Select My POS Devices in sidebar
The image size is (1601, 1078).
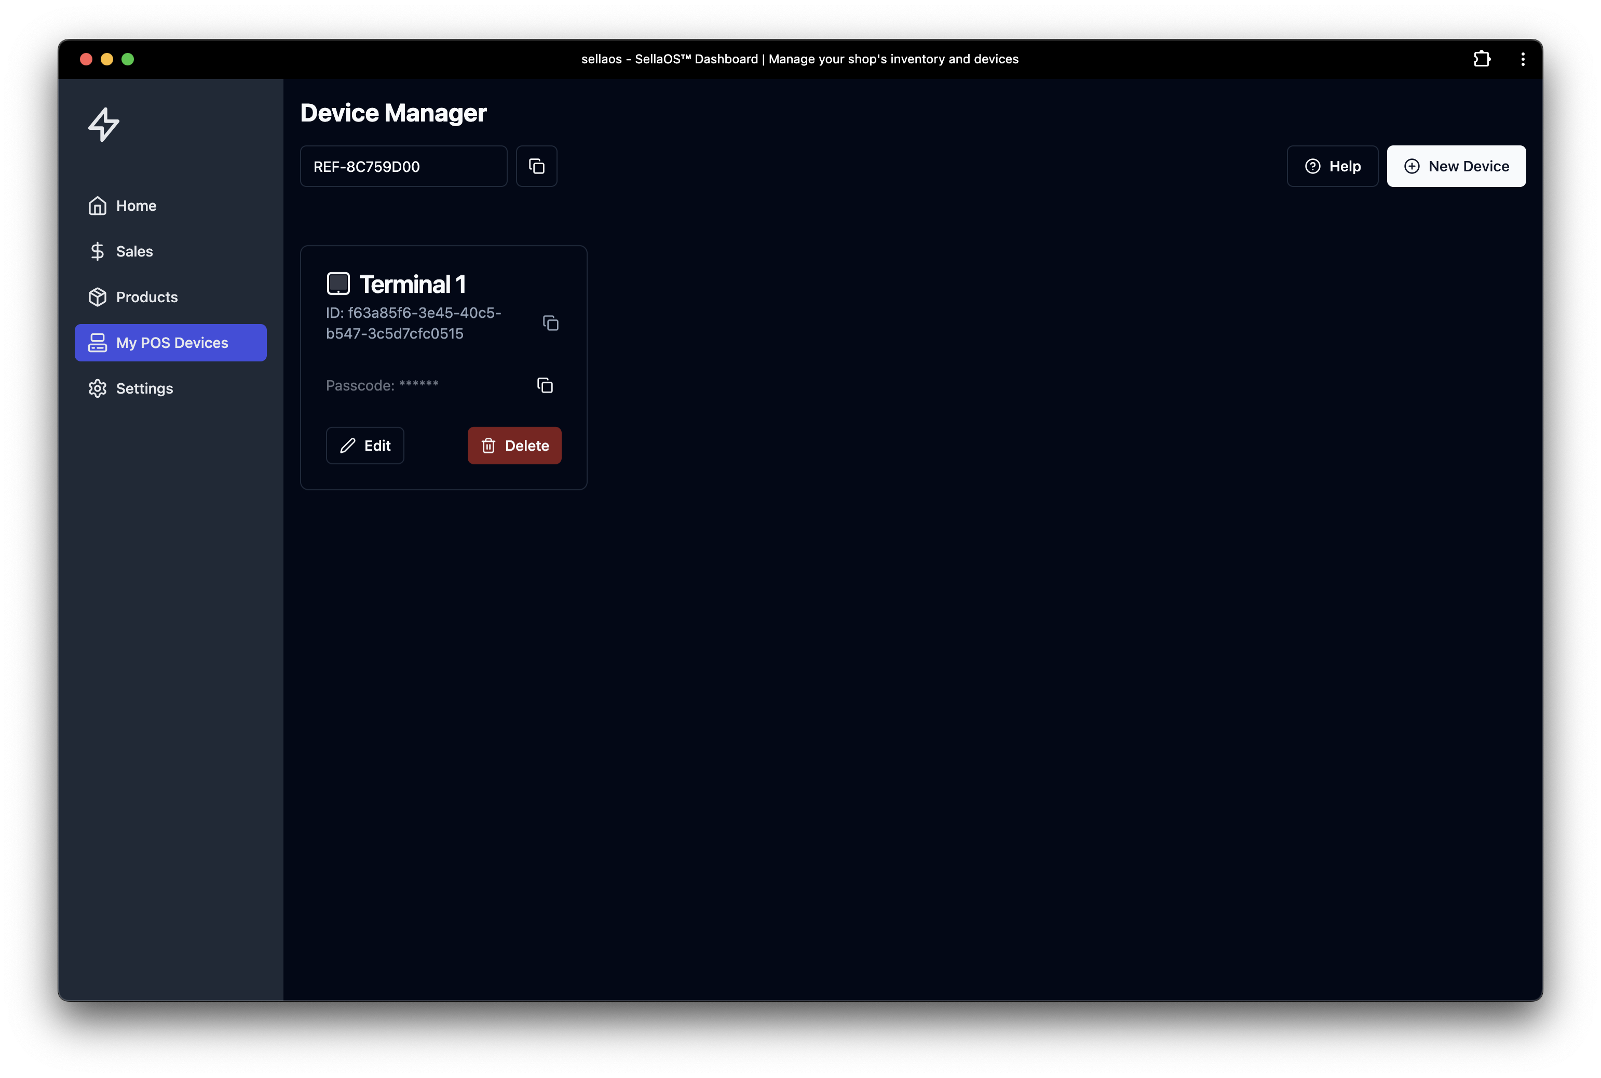coord(170,342)
